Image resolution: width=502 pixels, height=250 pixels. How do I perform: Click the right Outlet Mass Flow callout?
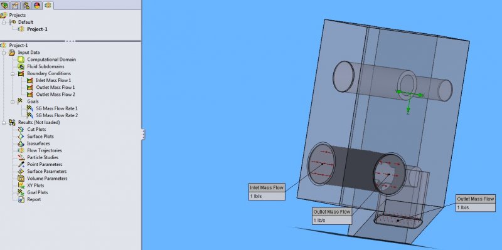coord(476,199)
